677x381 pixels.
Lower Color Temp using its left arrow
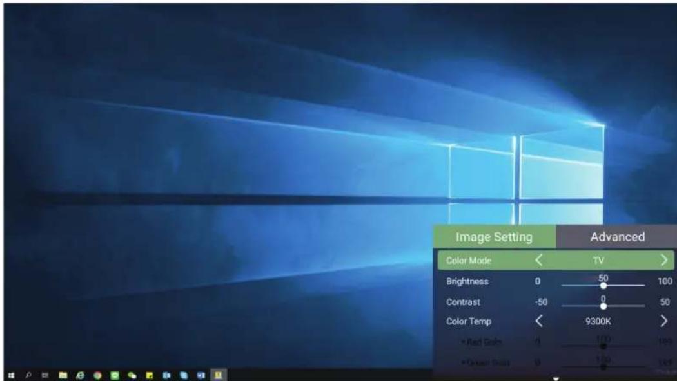point(538,321)
